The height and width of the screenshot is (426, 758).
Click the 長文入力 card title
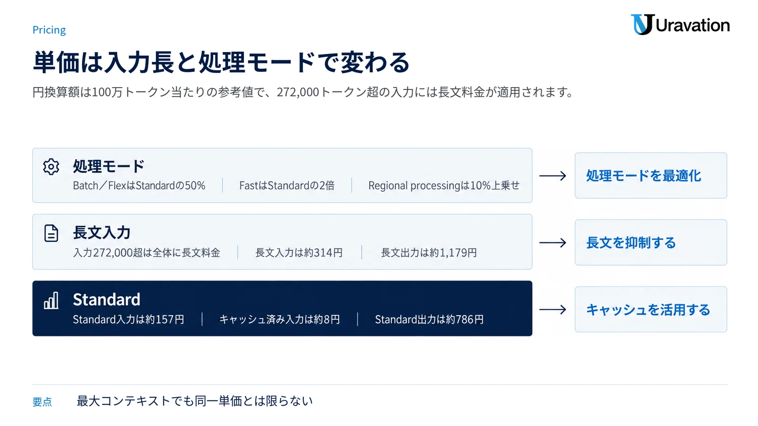(x=102, y=232)
